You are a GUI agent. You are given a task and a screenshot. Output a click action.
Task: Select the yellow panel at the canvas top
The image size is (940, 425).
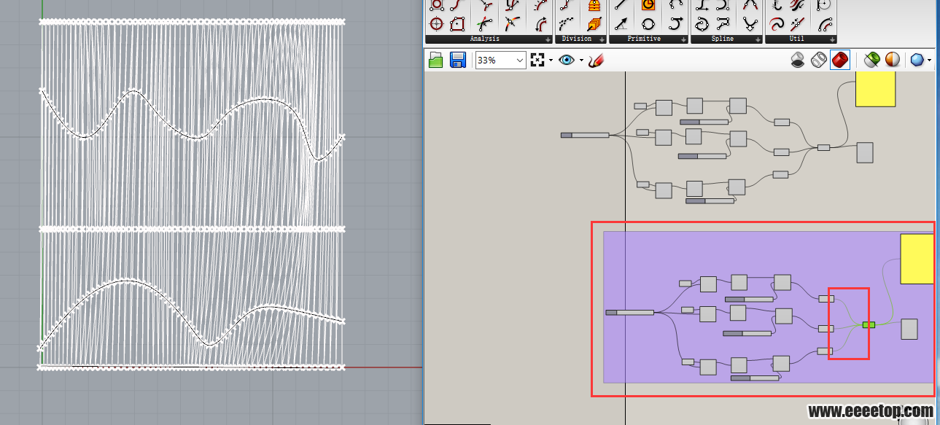[875, 89]
